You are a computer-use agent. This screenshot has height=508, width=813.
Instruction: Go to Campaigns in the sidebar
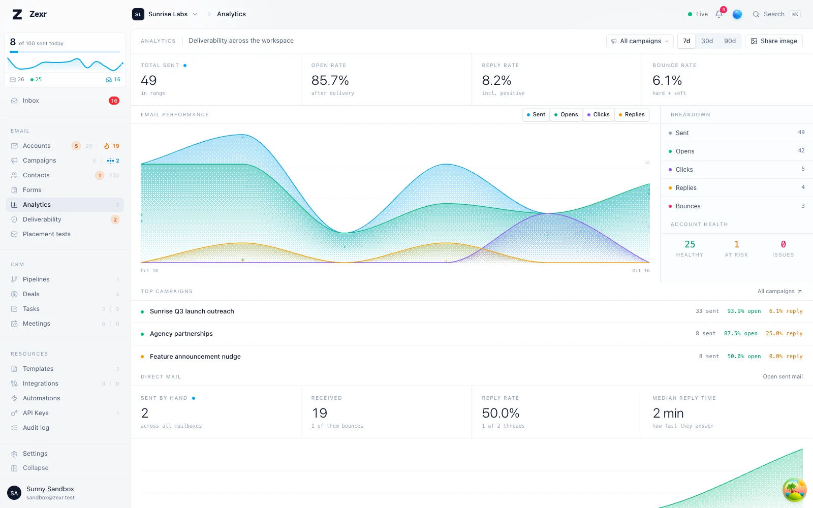point(65,161)
